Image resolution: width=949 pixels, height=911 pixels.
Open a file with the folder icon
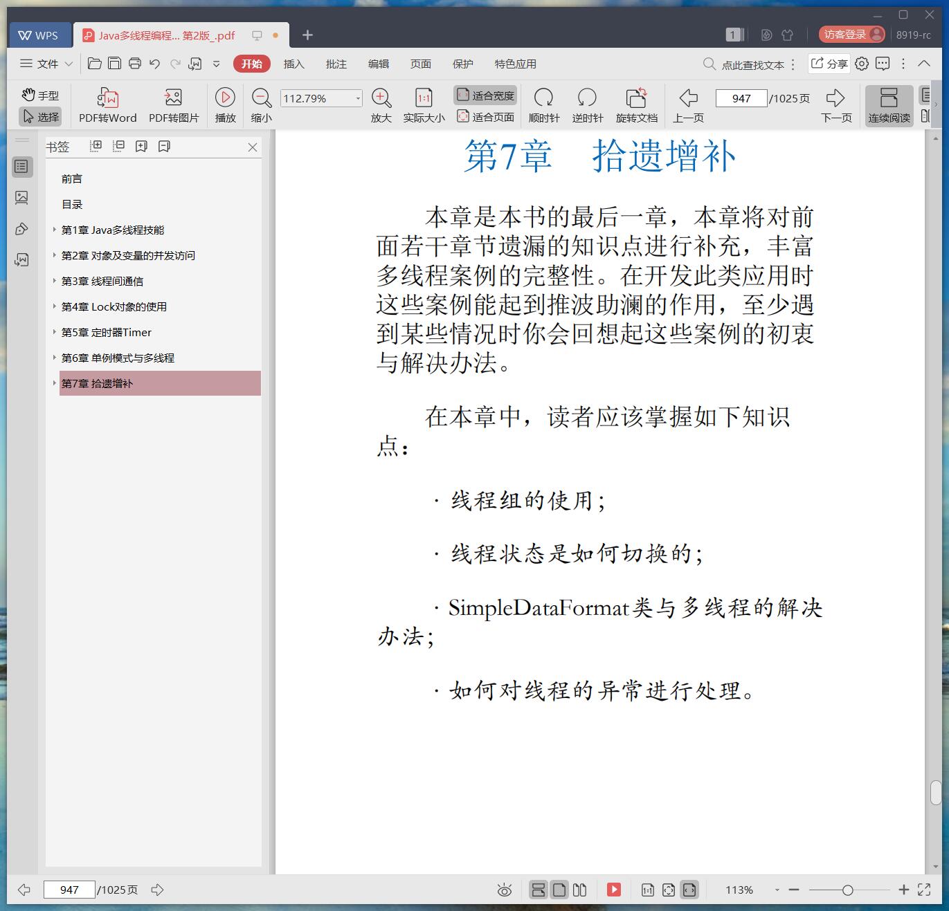coord(95,64)
